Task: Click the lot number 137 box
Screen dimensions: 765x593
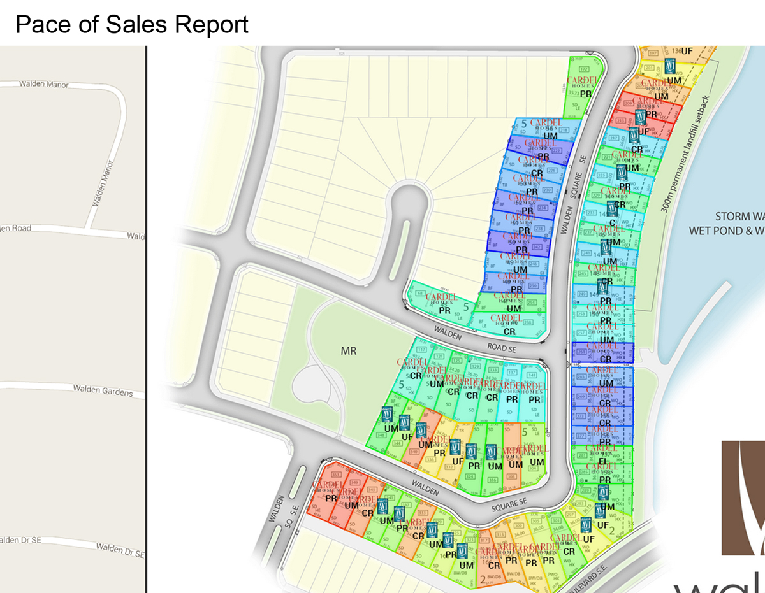Action: [x=511, y=373]
